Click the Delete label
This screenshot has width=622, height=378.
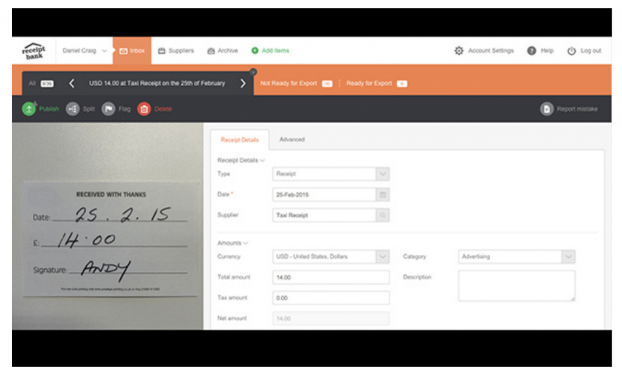(x=163, y=109)
